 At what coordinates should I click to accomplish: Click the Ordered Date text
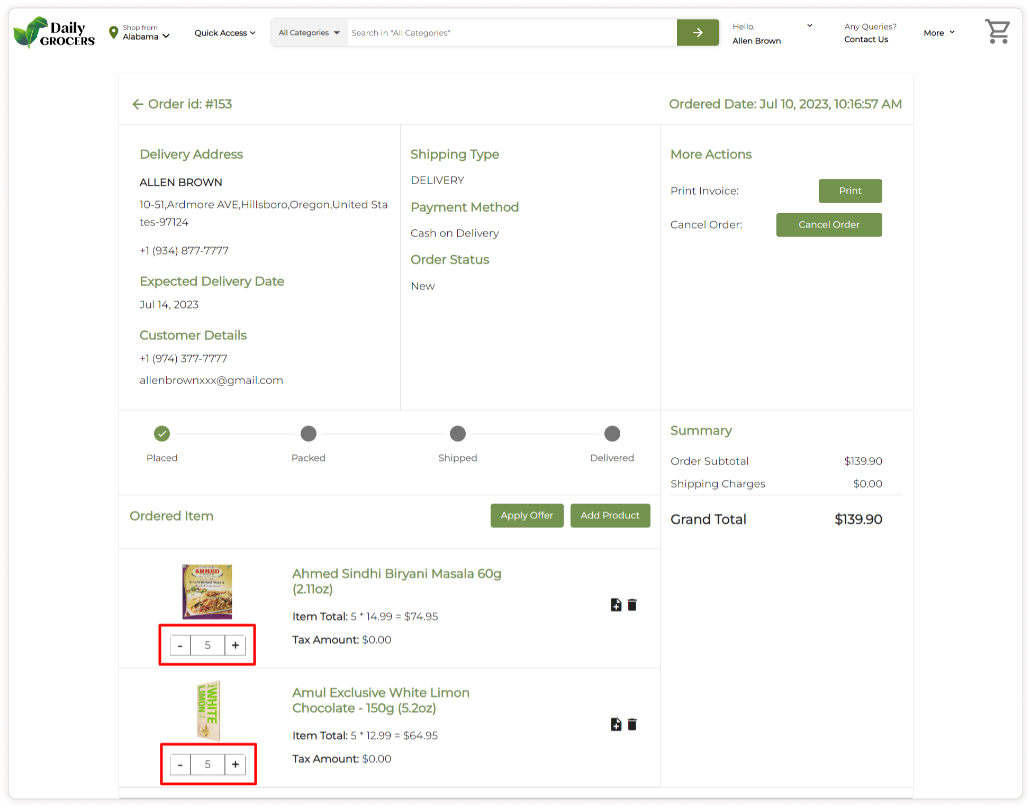(x=785, y=104)
